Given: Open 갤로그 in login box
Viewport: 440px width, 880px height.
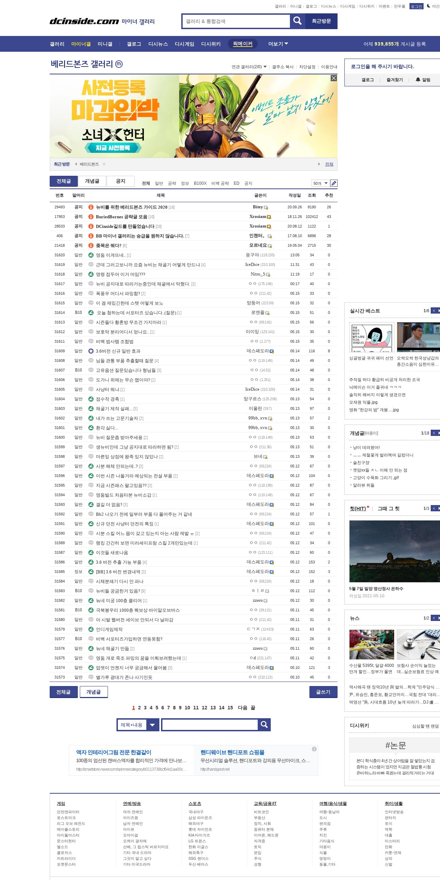Looking at the screenshot, I should (368, 80).
